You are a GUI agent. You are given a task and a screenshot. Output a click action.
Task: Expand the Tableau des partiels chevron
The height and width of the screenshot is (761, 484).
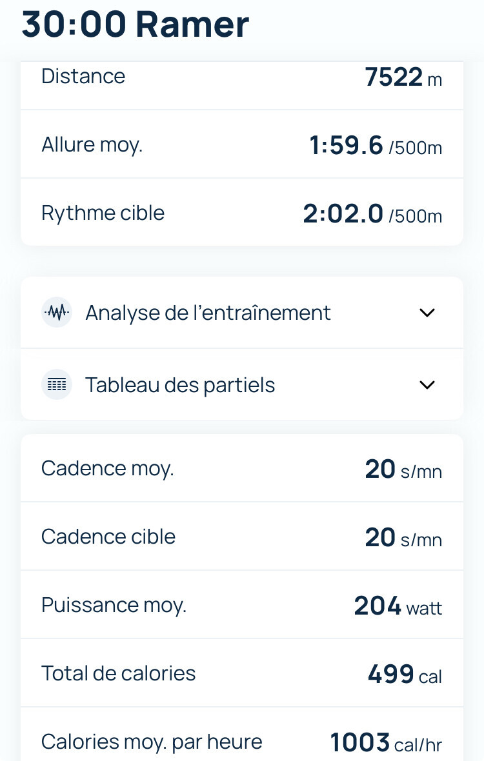427,385
